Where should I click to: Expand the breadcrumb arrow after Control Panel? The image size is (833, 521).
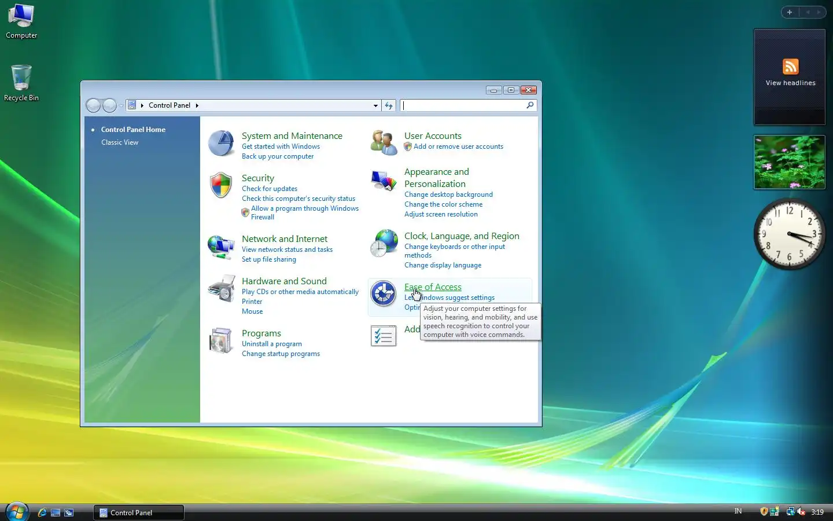point(197,105)
